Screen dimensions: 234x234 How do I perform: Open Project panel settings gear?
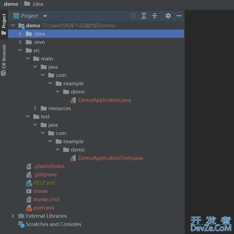[168, 16]
